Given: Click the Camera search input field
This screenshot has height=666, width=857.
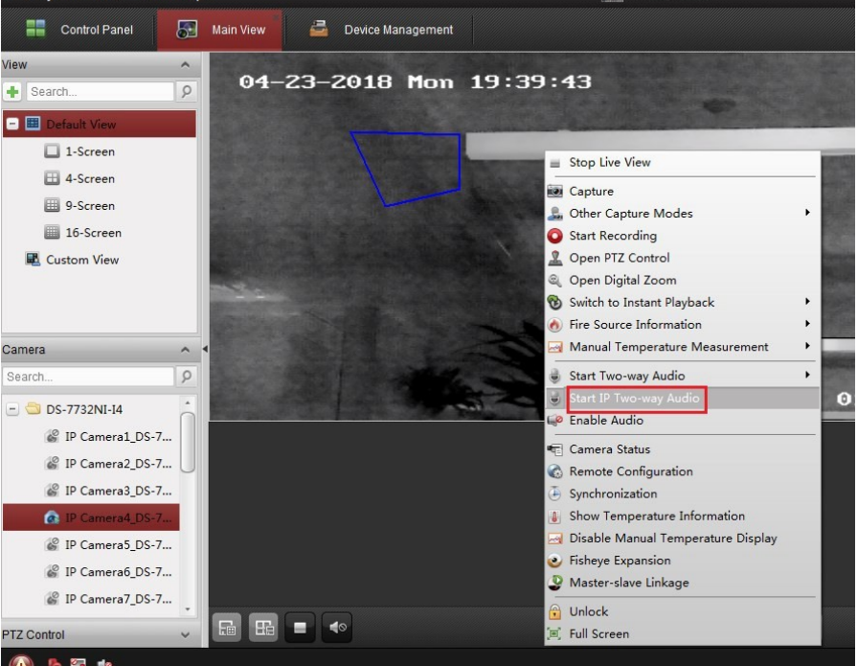Looking at the screenshot, I should [88, 377].
